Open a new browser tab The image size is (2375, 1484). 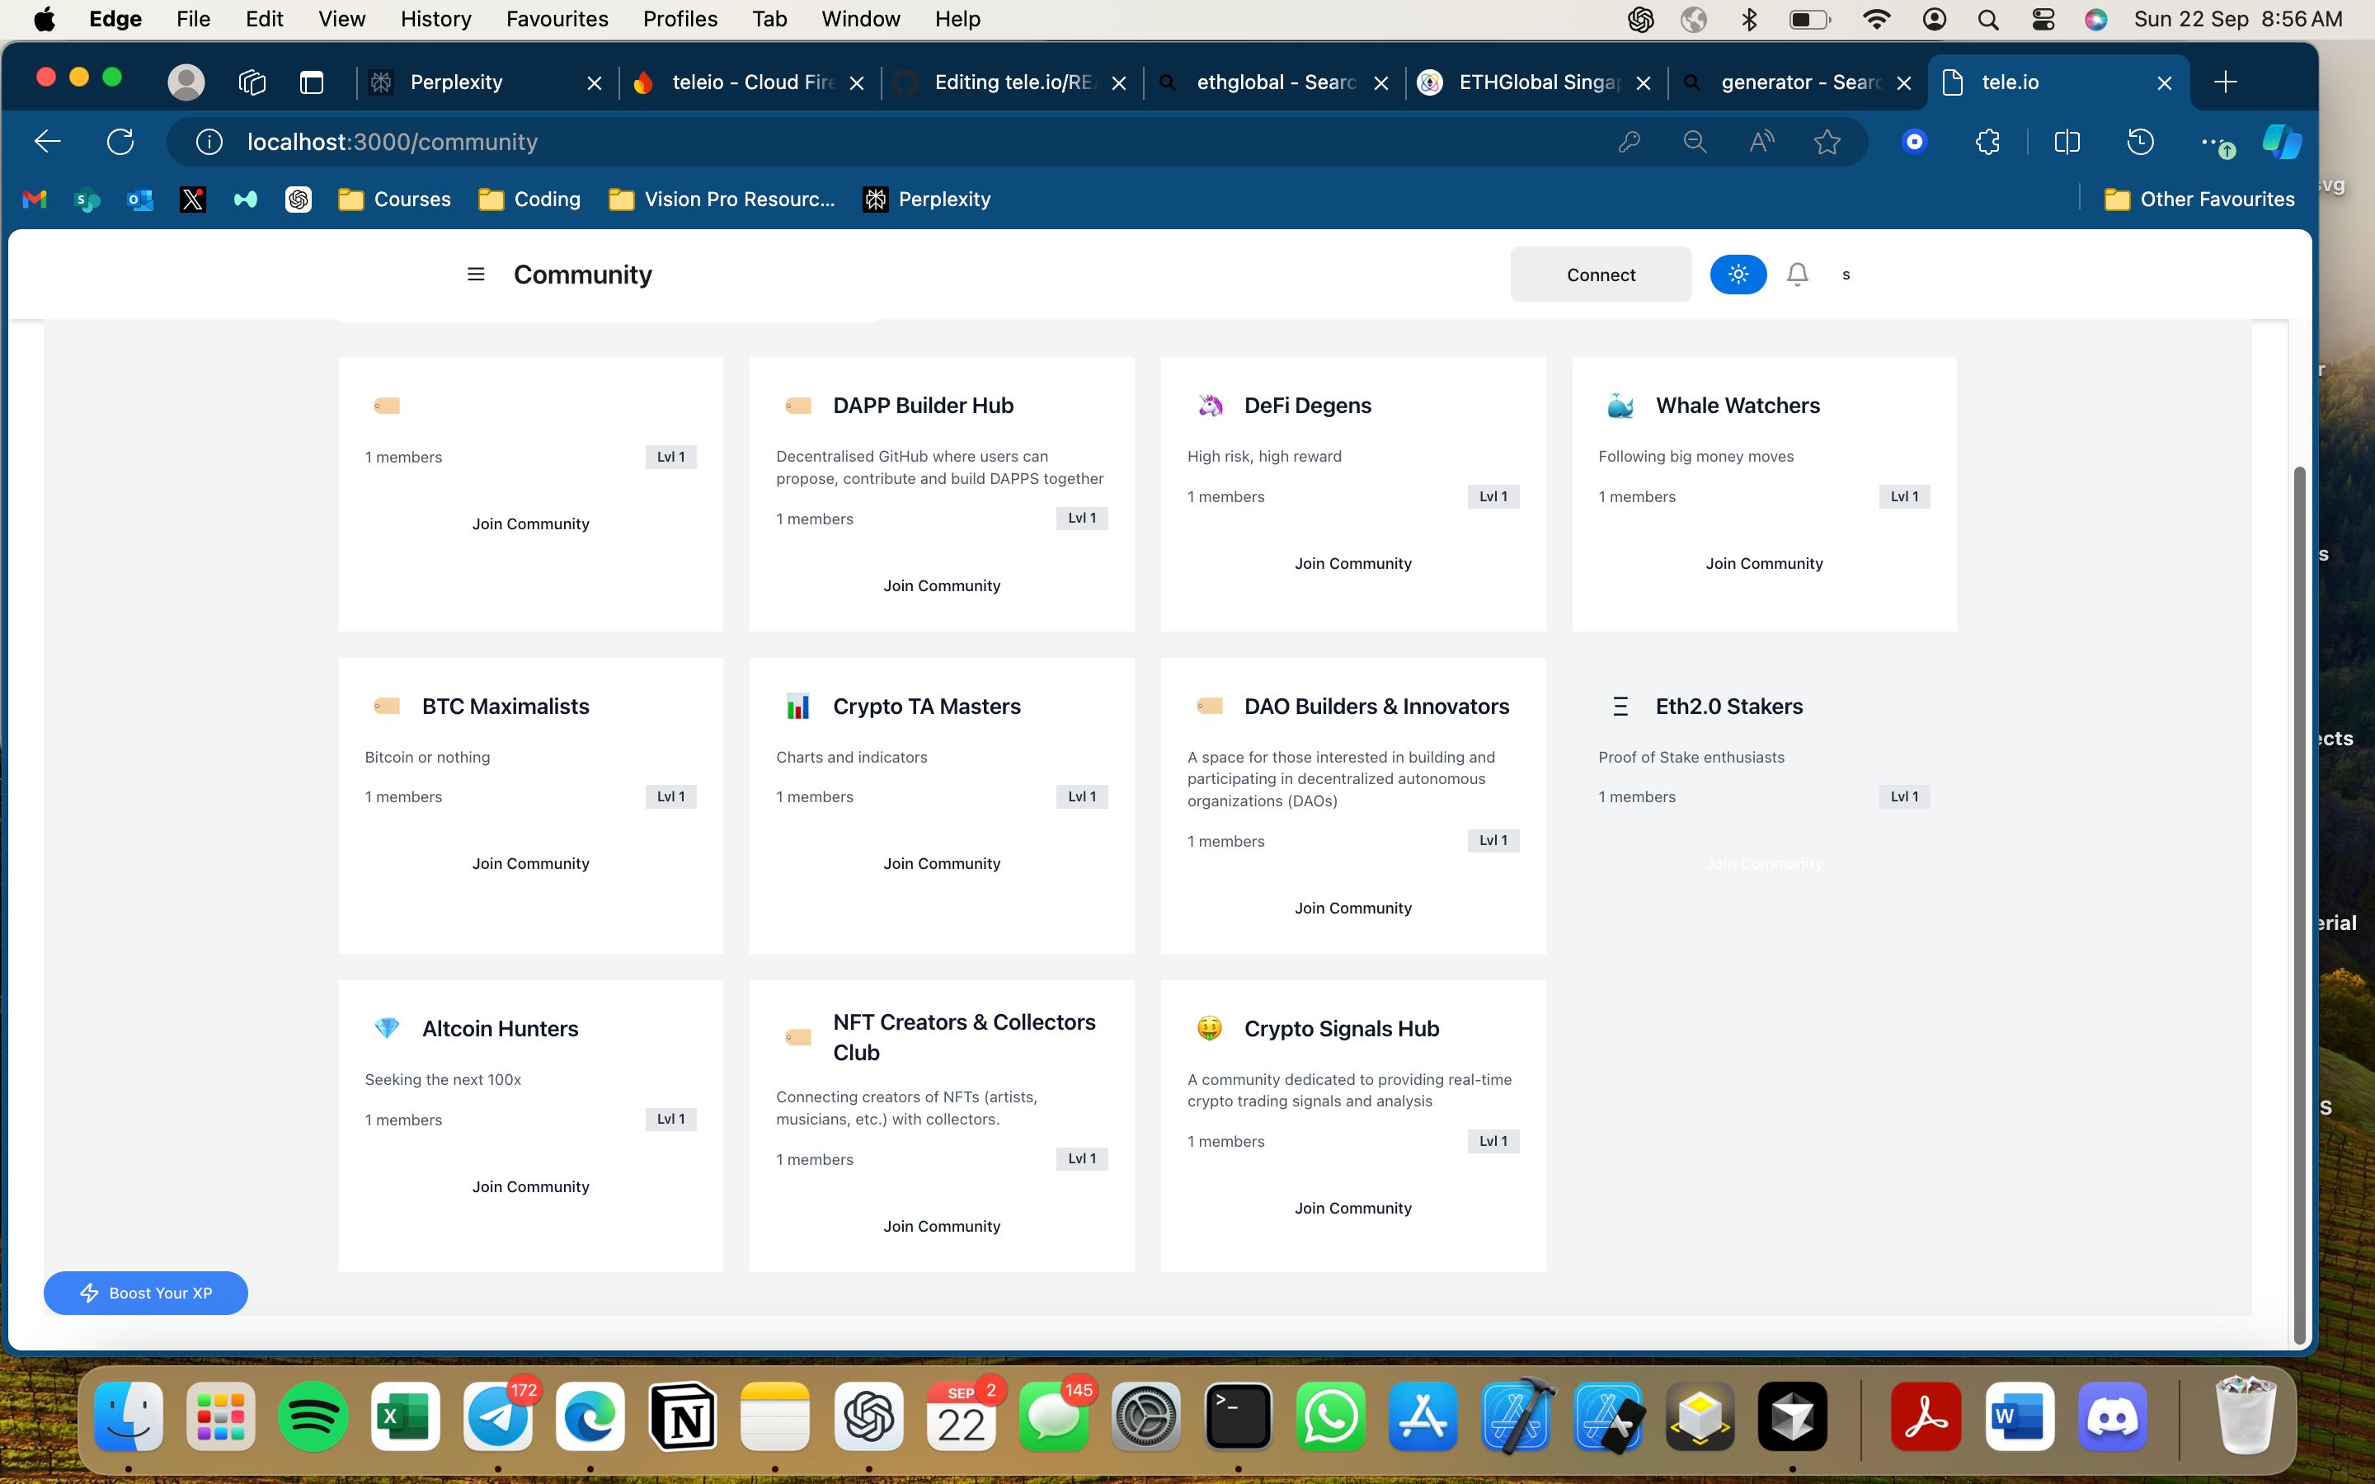click(x=2225, y=82)
